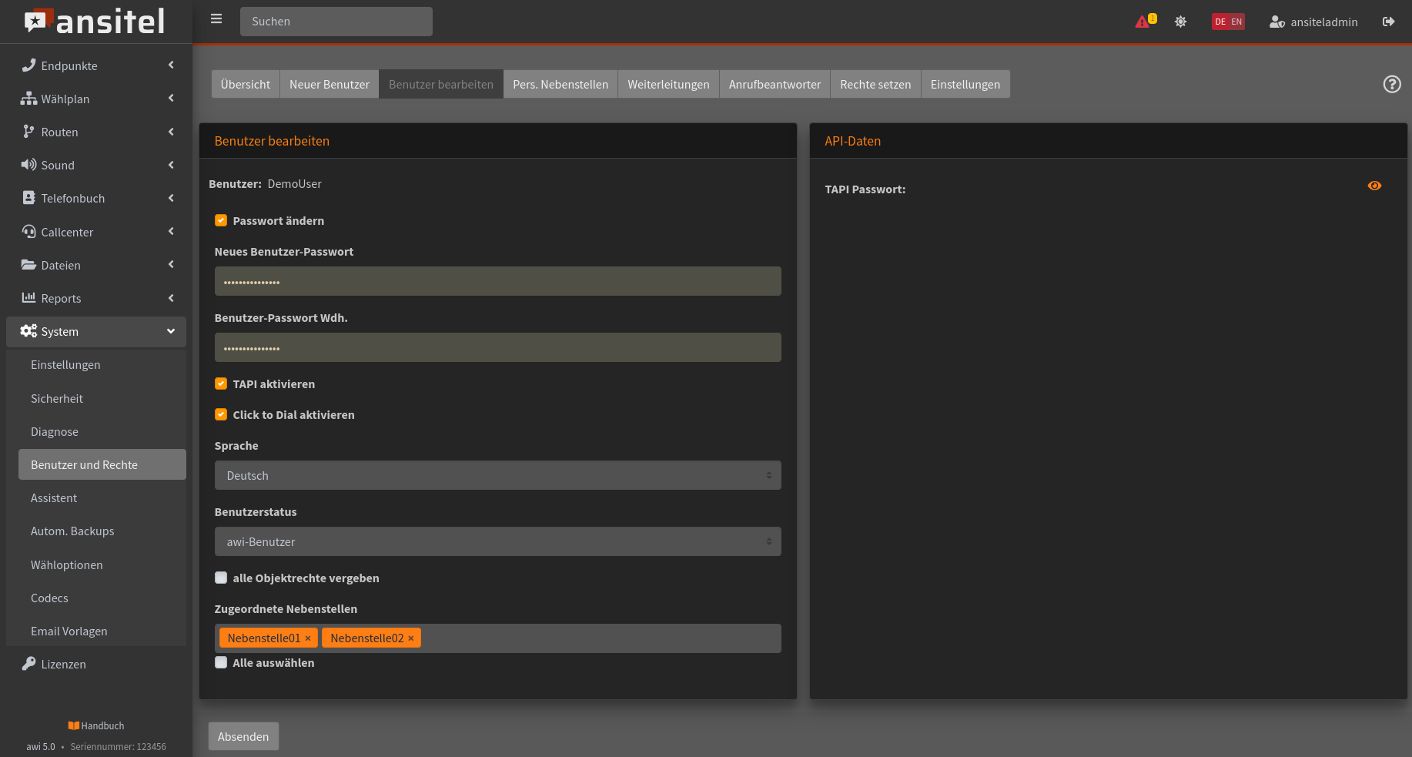Image resolution: width=1412 pixels, height=757 pixels.
Task: Reveal TAPI password with eye icon
Action: coord(1374,186)
